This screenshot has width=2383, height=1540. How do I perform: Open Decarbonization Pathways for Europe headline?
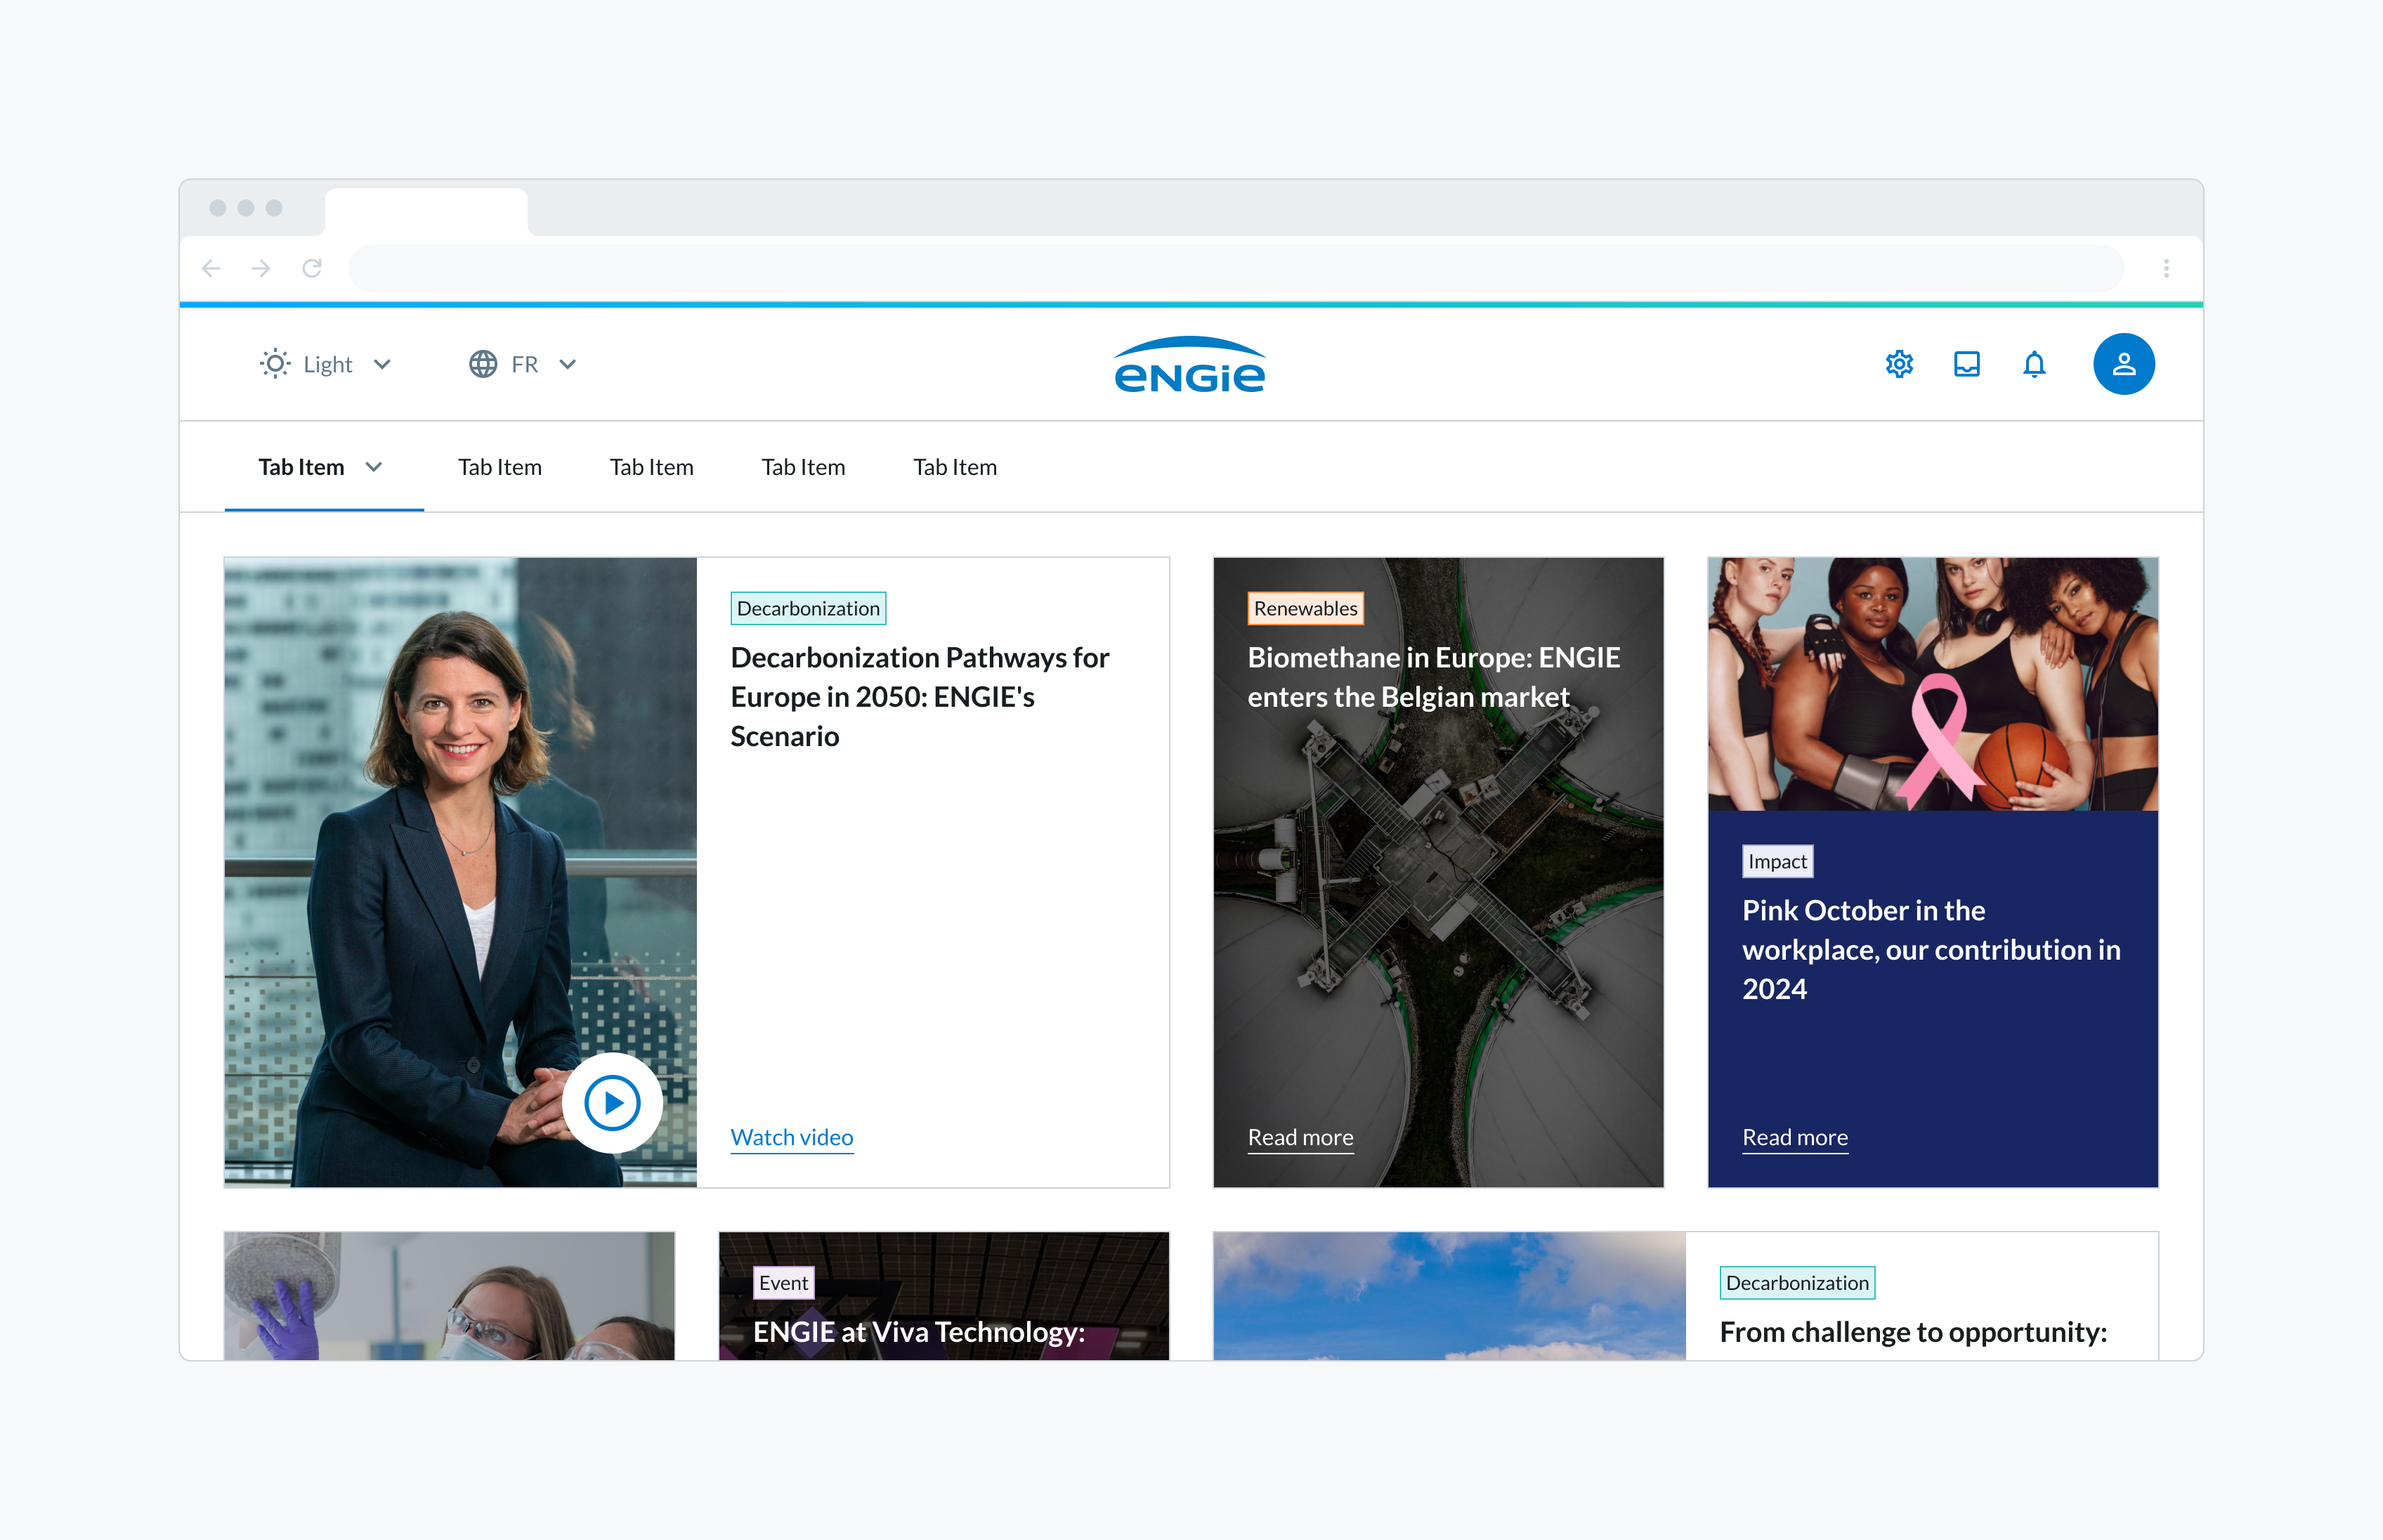click(x=920, y=697)
